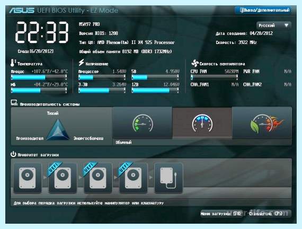The height and width of the screenshot is (229, 302).
Task: Select the first non-UEFI hard drive
Action: point(28,178)
